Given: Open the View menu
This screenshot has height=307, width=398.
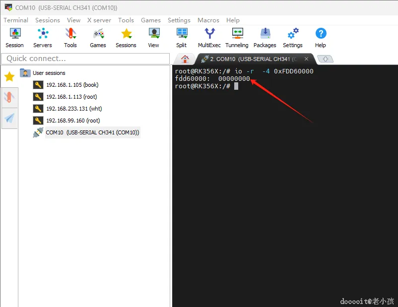Looking at the screenshot, I should point(73,20).
